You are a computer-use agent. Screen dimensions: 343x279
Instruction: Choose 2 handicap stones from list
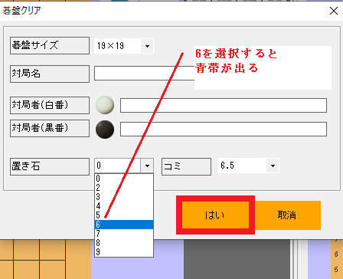tap(124, 188)
